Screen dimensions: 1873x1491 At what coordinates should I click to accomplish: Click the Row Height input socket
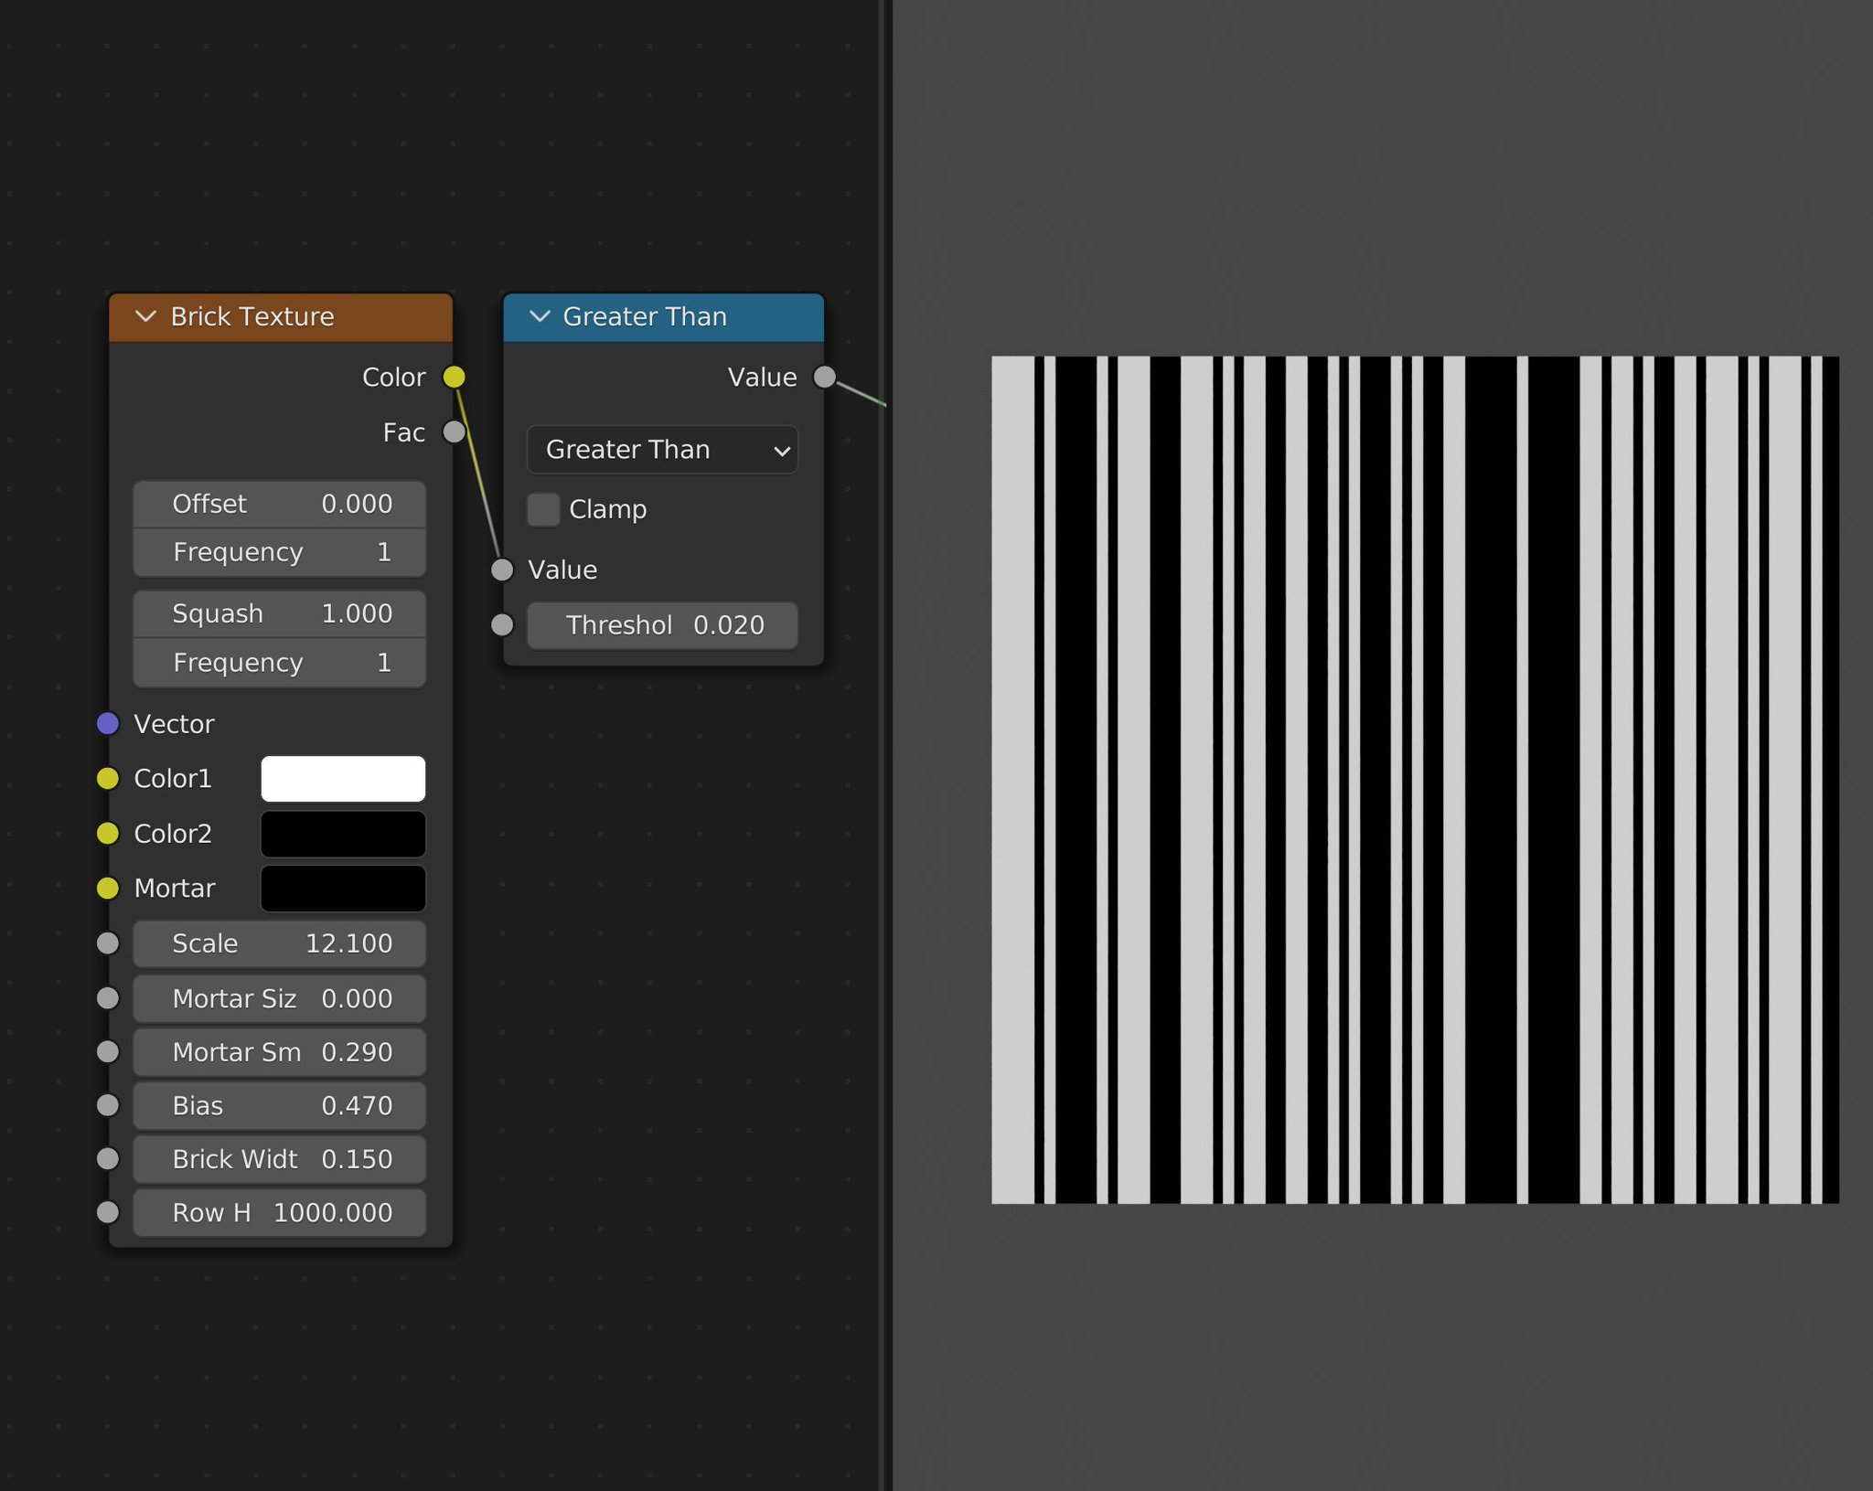(x=107, y=1212)
